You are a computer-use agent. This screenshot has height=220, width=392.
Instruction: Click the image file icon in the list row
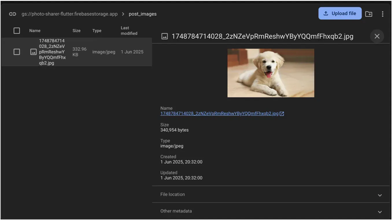(34, 52)
